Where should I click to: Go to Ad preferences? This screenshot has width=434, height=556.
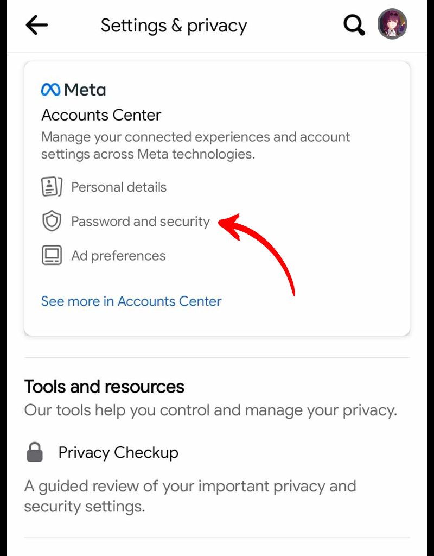click(118, 256)
